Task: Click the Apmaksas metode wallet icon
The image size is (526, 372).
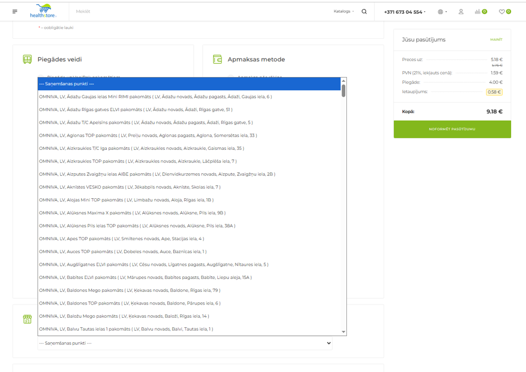Action: [x=217, y=60]
